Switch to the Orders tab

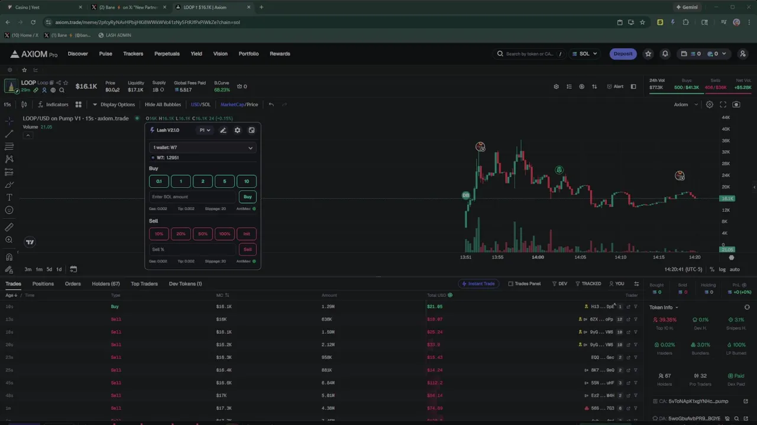click(x=73, y=284)
